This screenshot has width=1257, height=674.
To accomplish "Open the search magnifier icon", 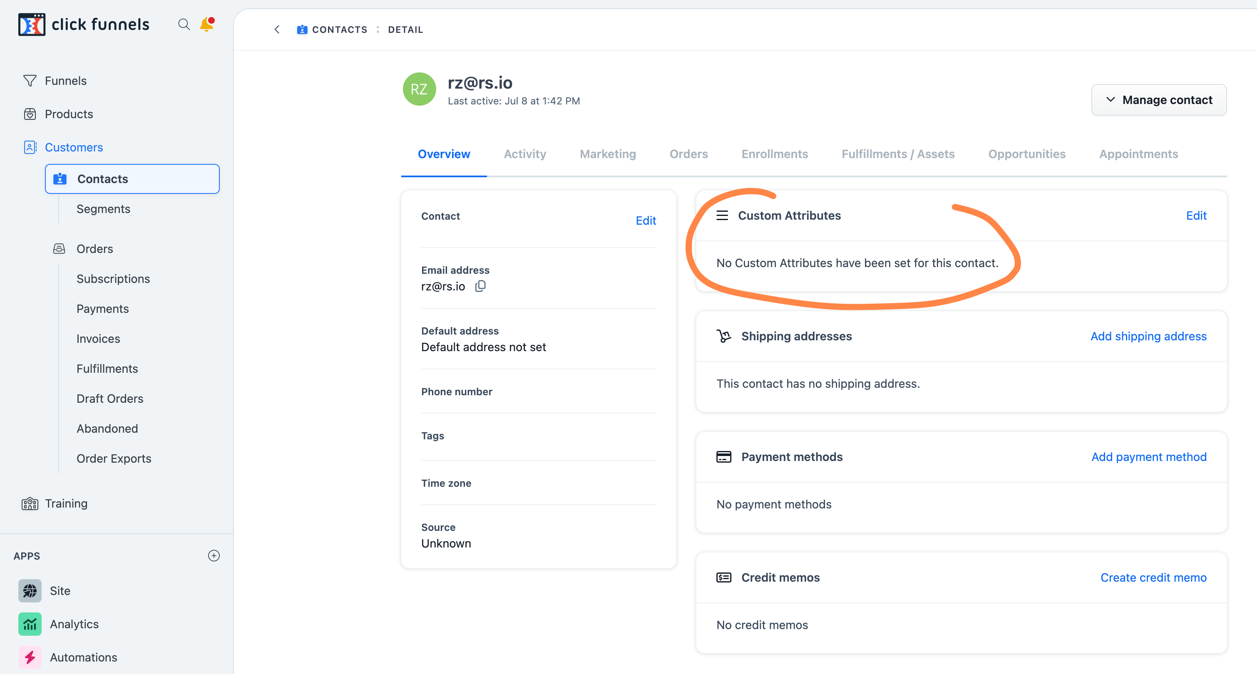I will tap(184, 25).
